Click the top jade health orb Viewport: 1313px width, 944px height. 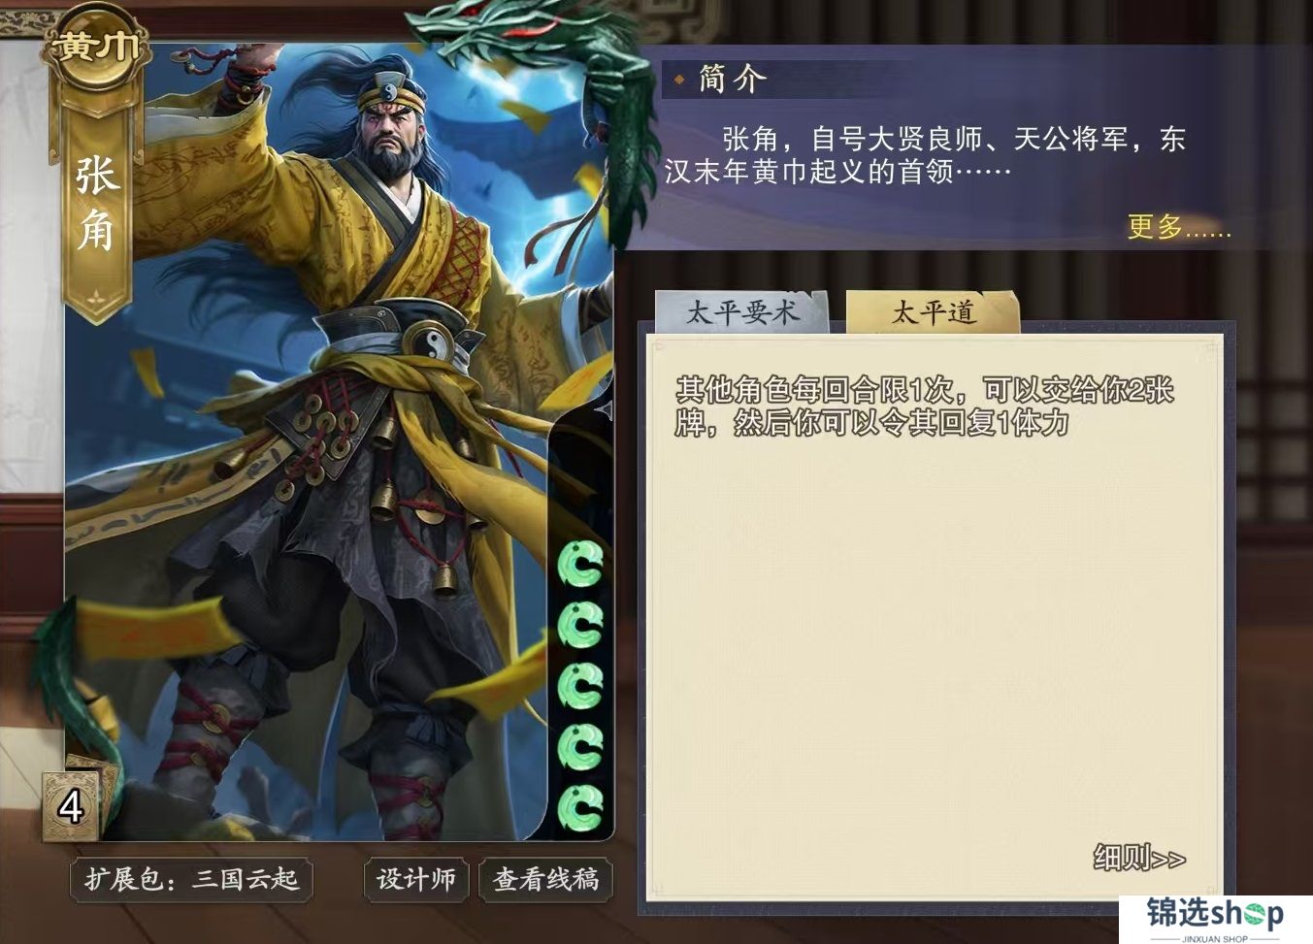click(x=581, y=564)
